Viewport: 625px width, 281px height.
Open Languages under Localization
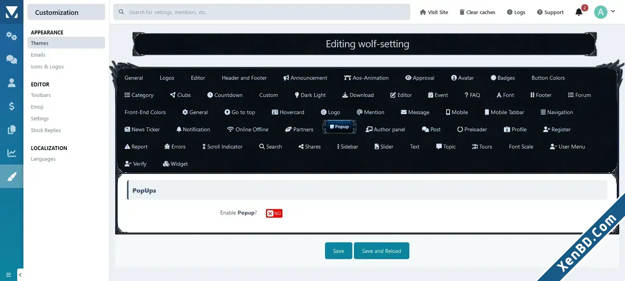43,159
